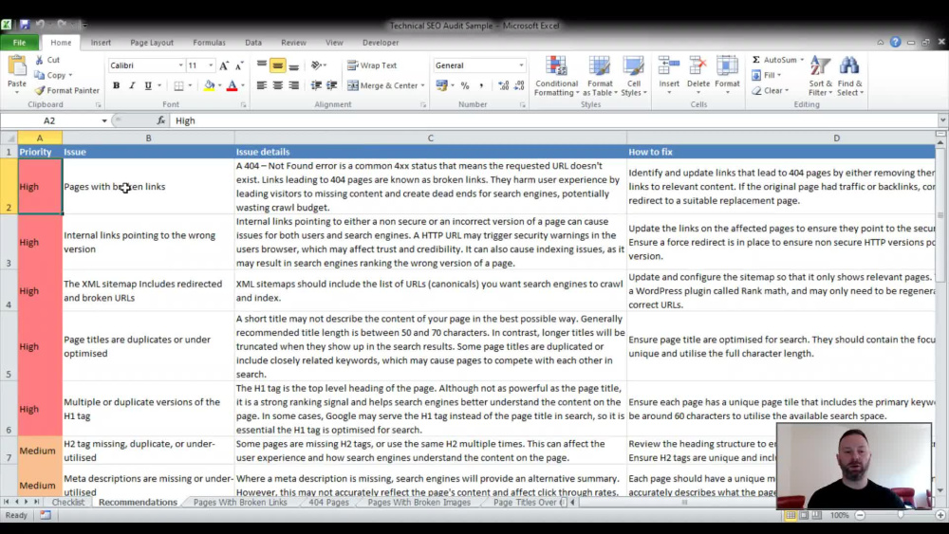Click the Save icon in quick access toolbar
949x534 pixels.
tap(25, 25)
